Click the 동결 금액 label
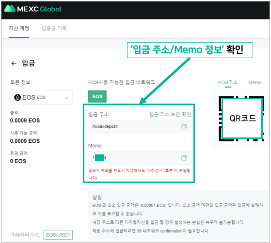Screen dimensions: 271x243 coord(19,153)
